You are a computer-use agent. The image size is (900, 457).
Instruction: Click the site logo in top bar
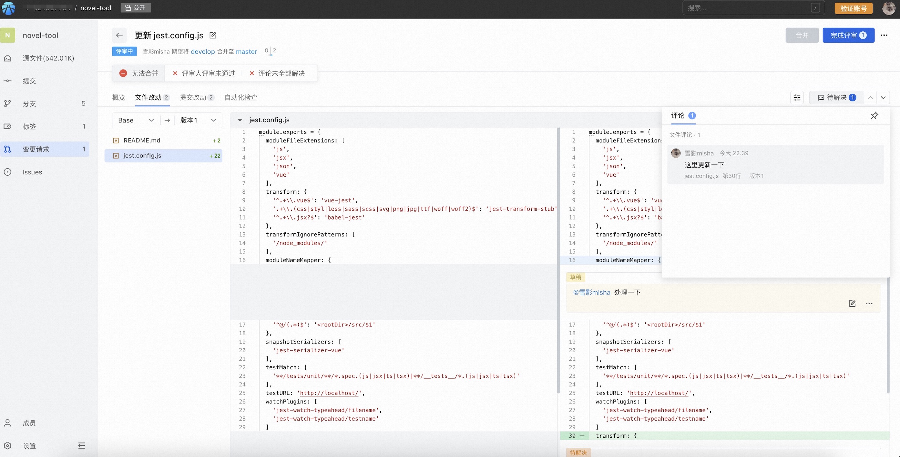[x=8, y=8]
